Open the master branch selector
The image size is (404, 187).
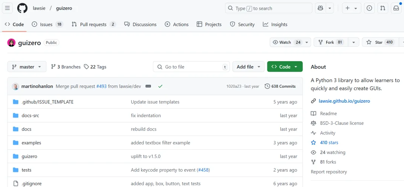click(27, 66)
